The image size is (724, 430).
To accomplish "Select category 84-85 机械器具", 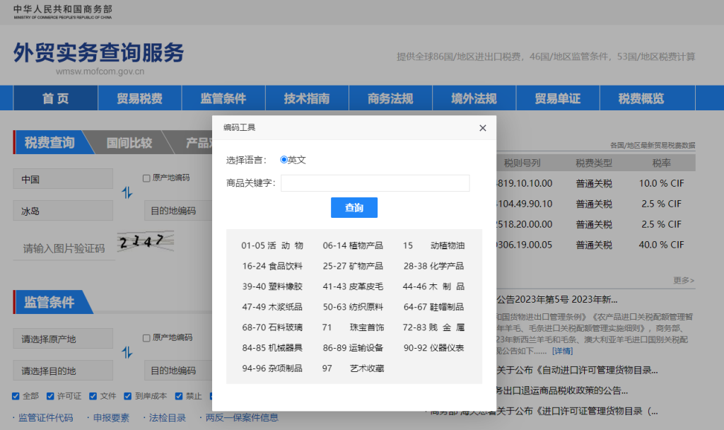I will click(272, 348).
